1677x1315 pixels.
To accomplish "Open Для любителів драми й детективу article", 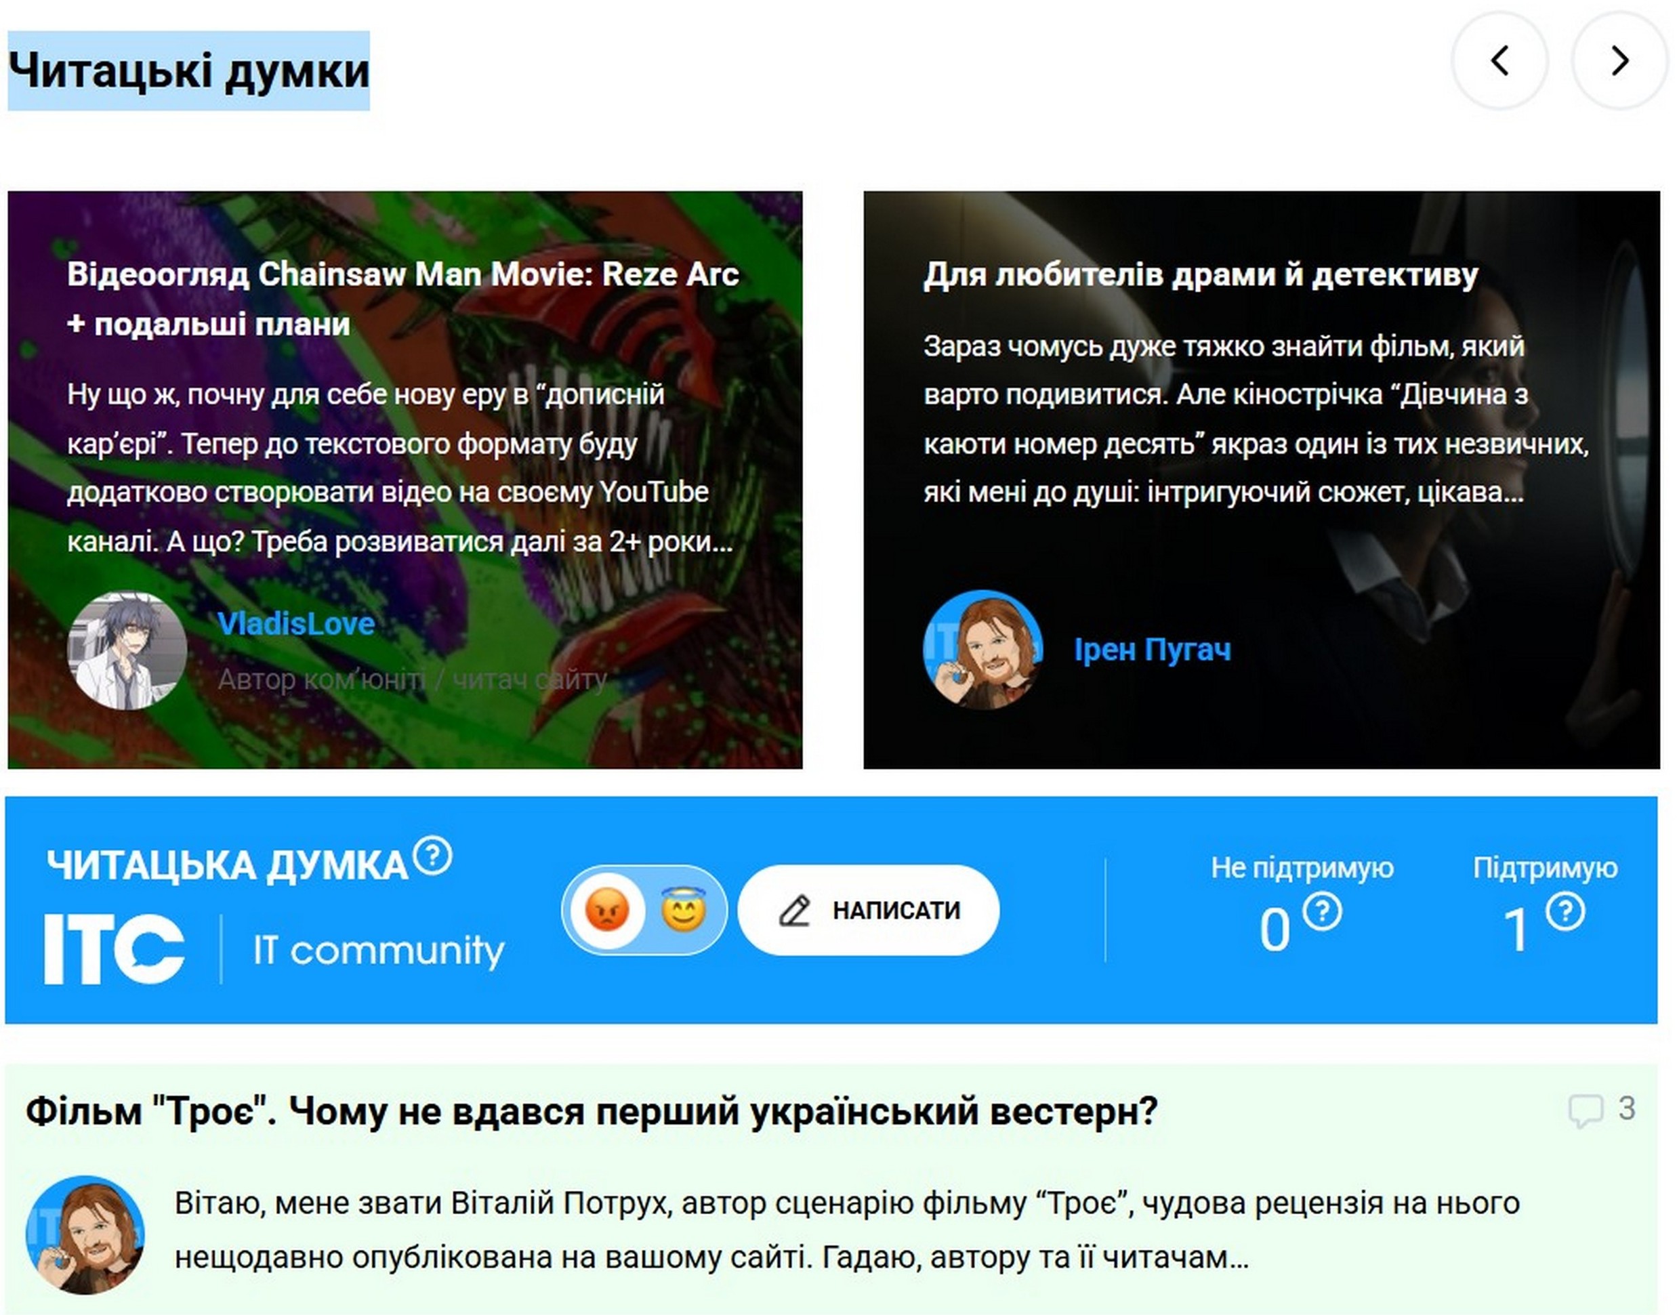I will [x=1201, y=275].
